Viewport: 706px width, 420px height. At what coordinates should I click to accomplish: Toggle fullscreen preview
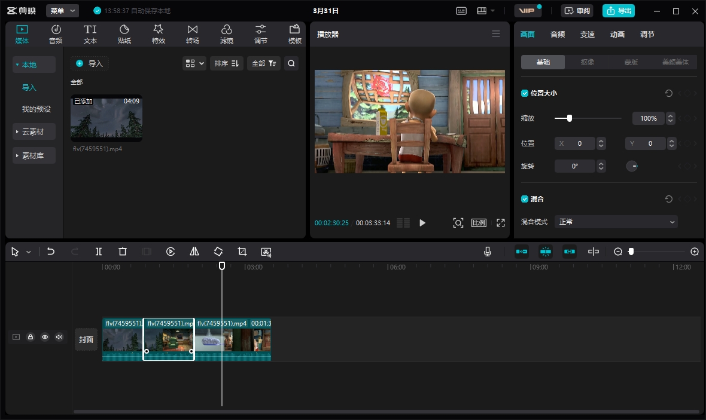pos(501,223)
